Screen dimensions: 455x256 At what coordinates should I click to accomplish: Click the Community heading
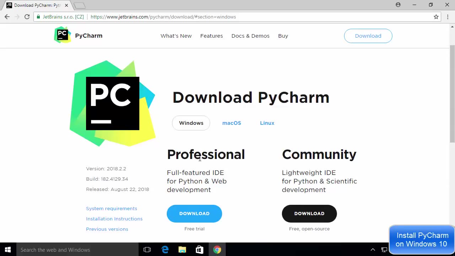pos(319,154)
